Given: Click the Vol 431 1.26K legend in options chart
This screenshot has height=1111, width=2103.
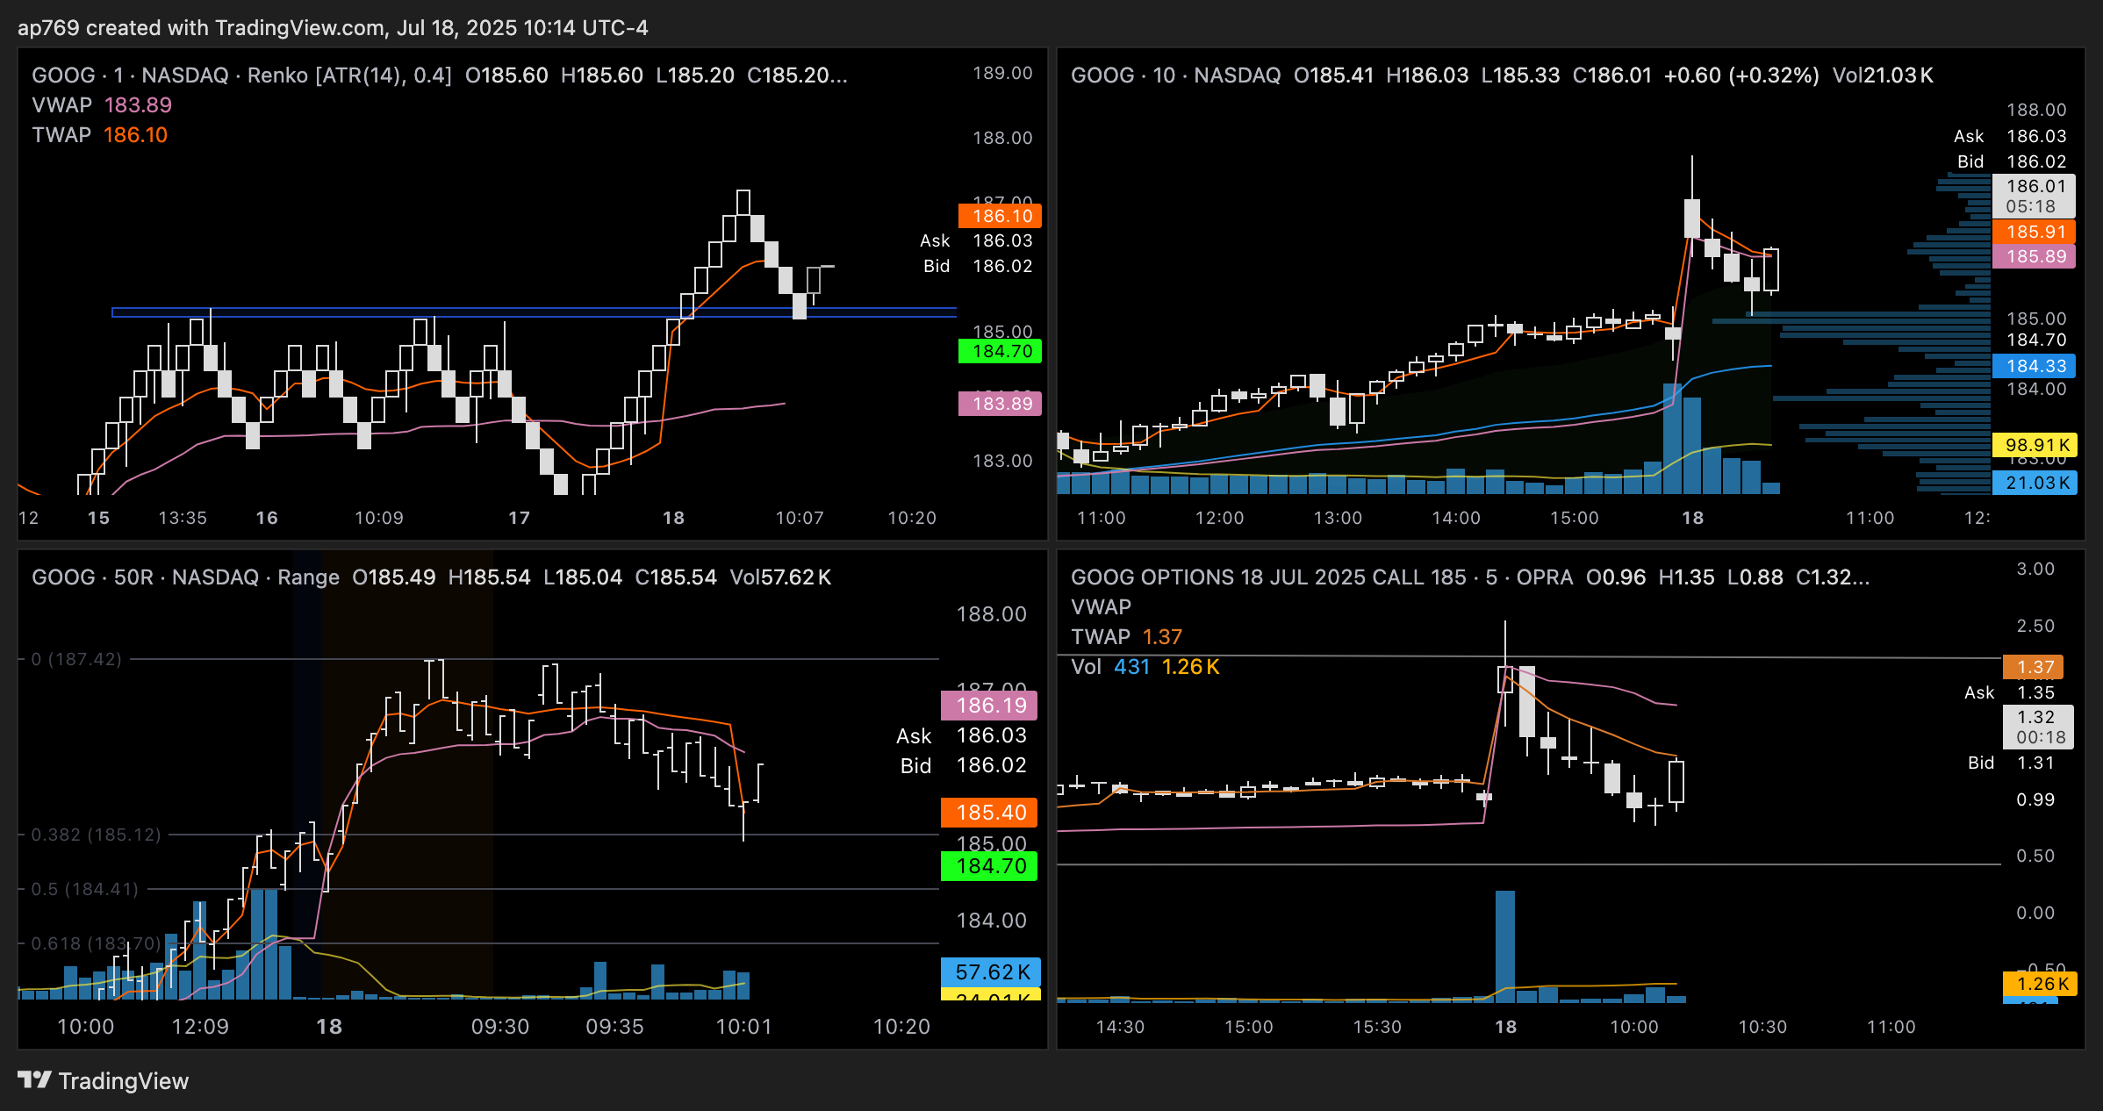Looking at the screenshot, I should (x=1145, y=667).
